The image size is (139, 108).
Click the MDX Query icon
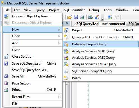click(66, 51)
